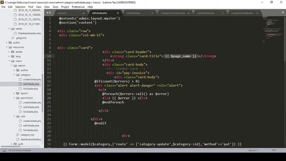Open the File menu
286x161 pixels.
tap(3, 7)
